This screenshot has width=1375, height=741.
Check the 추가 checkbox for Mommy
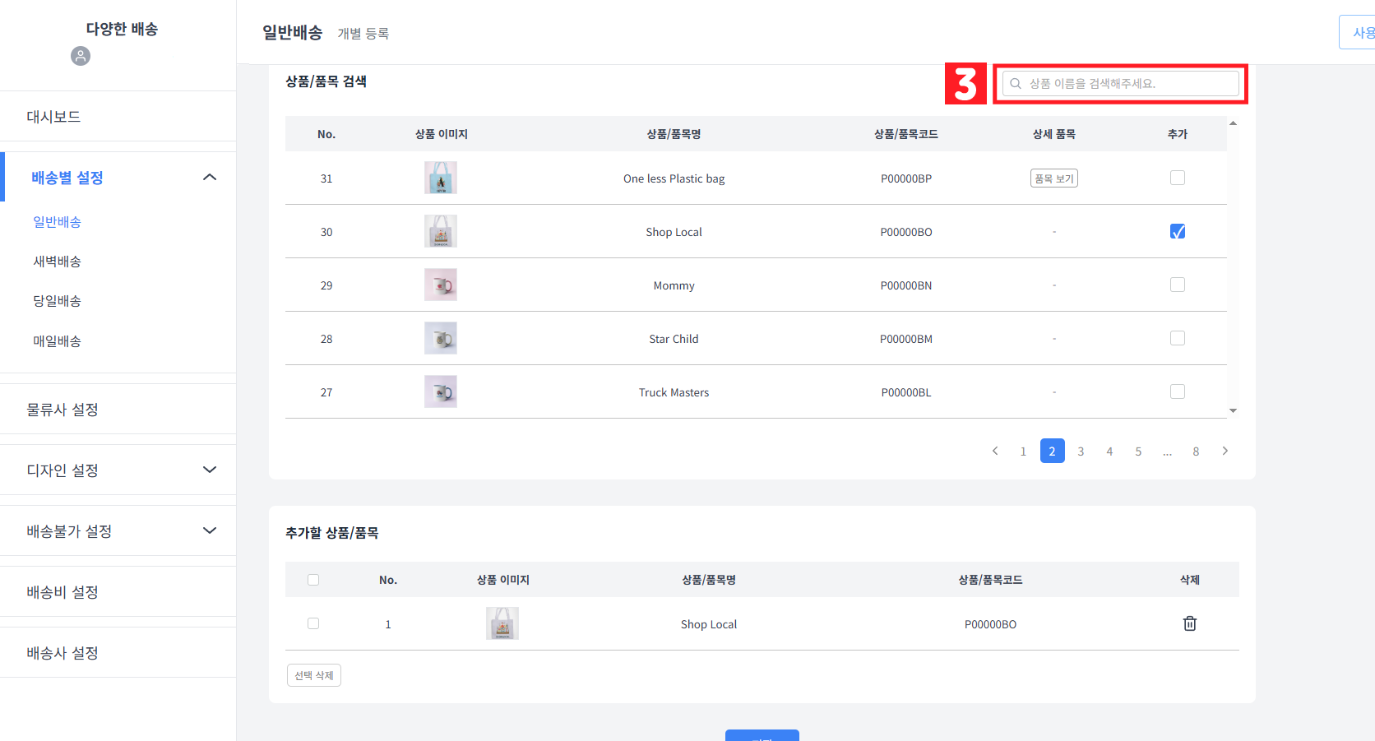pos(1177,285)
